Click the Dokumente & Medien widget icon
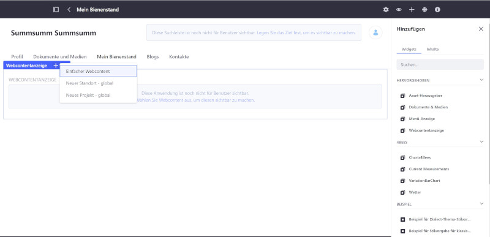 [402, 107]
